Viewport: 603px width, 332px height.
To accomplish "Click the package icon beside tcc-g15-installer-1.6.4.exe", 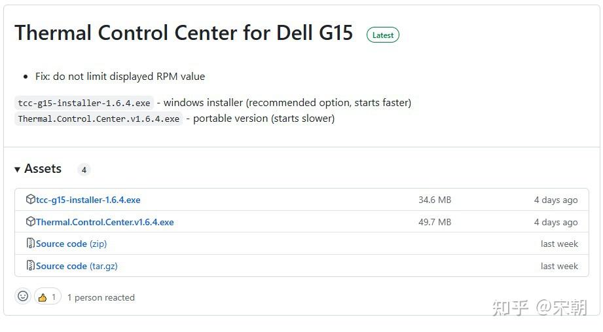I will 30,199.
